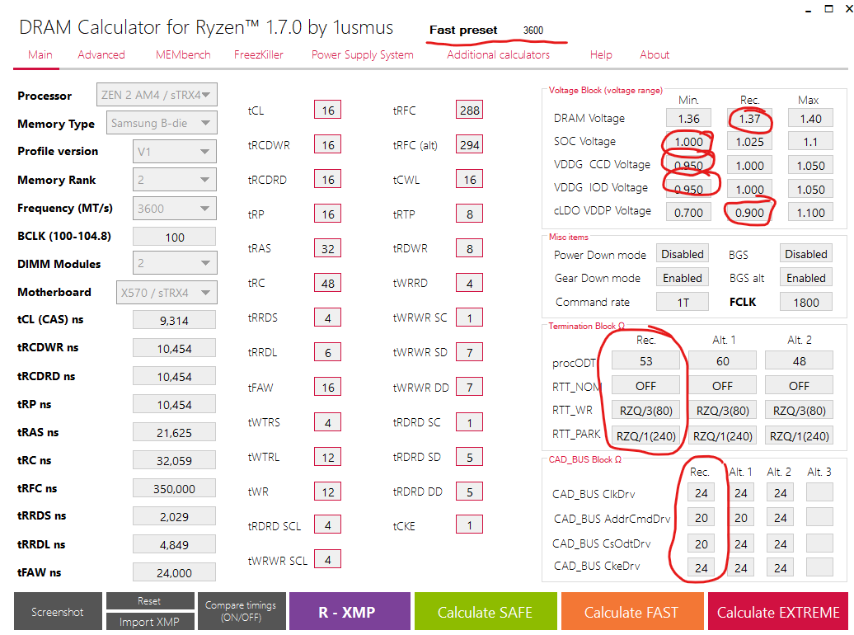Open Power Supply System tab
The height and width of the screenshot is (635, 854).
pos(362,54)
